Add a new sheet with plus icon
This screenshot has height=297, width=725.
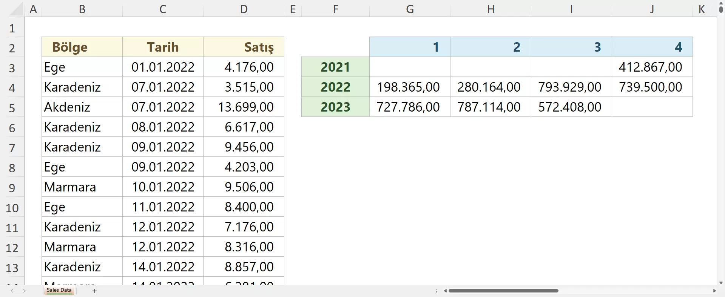(x=94, y=291)
